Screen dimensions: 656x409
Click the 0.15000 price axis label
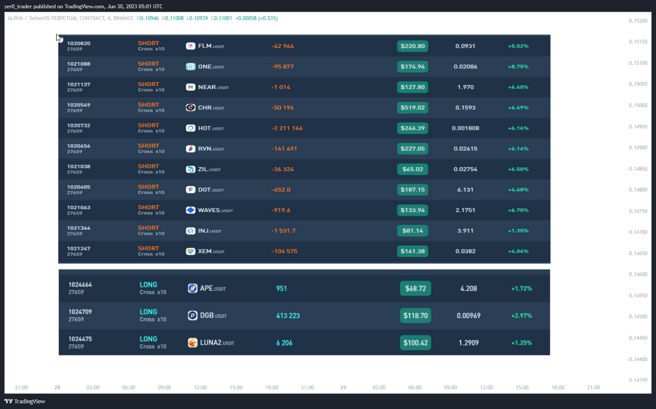tap(638, 105)
